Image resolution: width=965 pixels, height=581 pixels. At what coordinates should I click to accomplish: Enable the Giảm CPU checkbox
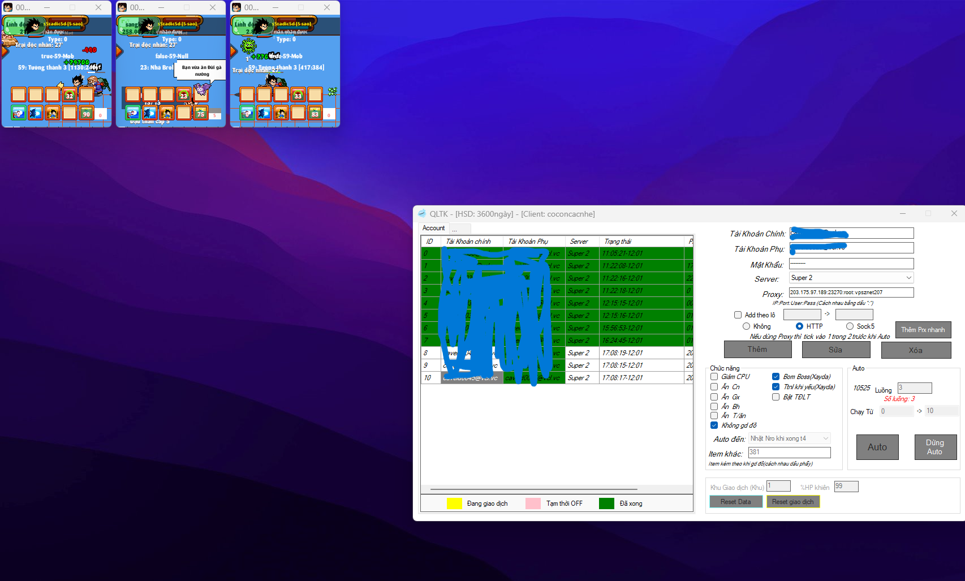coord(714,377)
